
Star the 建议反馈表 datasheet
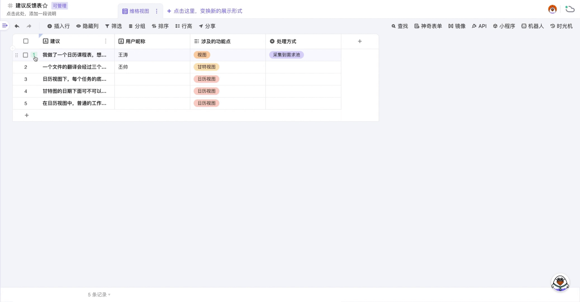point(45,6)
